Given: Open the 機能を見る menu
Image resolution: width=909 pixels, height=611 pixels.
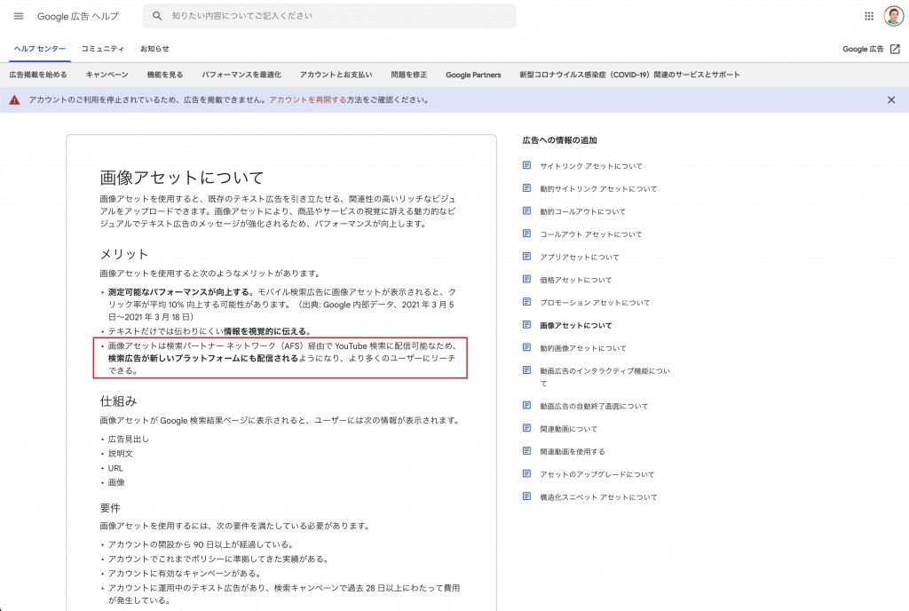Looking at the screenshot, I should point(165,75).
